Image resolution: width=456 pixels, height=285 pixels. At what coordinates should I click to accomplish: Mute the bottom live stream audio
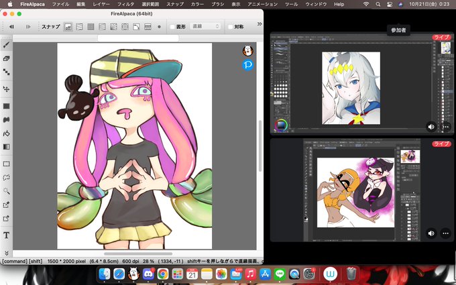[x=431, y=233]
